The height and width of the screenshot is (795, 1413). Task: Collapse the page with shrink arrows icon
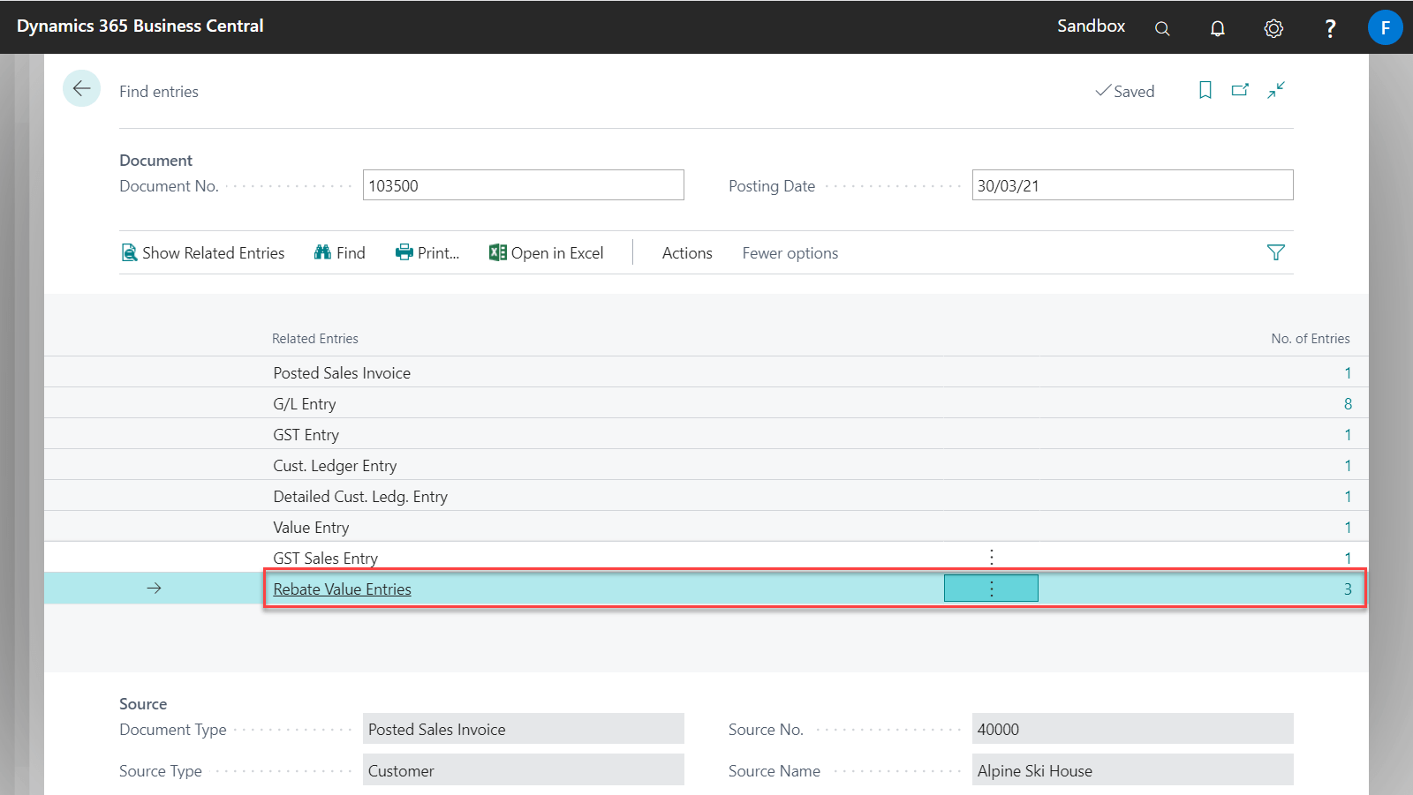(1276, 90)
